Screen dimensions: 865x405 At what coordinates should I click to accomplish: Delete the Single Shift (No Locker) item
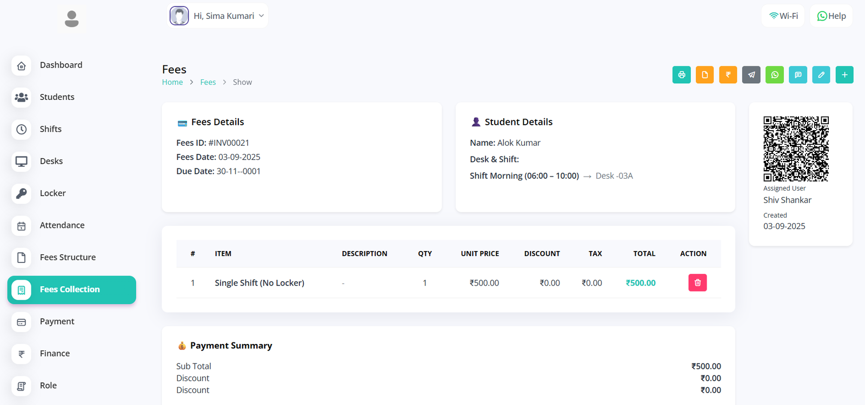697,282
